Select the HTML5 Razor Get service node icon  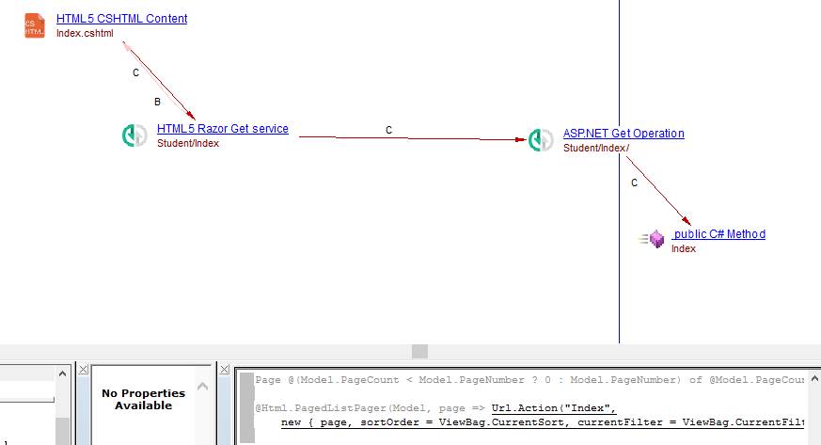(x=134, y=135)
